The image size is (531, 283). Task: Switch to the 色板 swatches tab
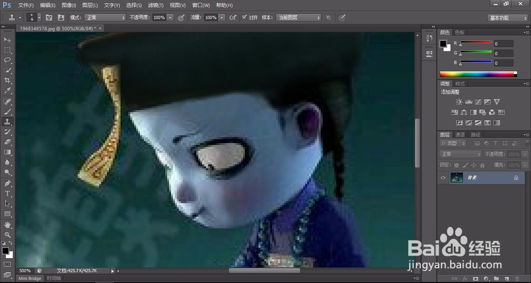click(x=459, y=32)
